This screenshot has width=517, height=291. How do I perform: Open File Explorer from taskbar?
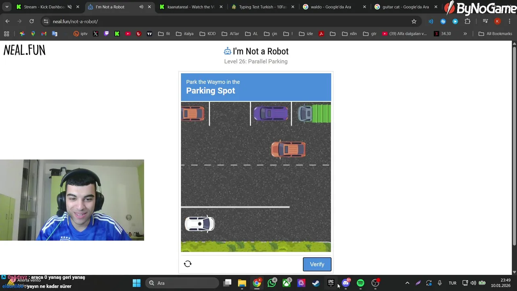coord(242,283)
